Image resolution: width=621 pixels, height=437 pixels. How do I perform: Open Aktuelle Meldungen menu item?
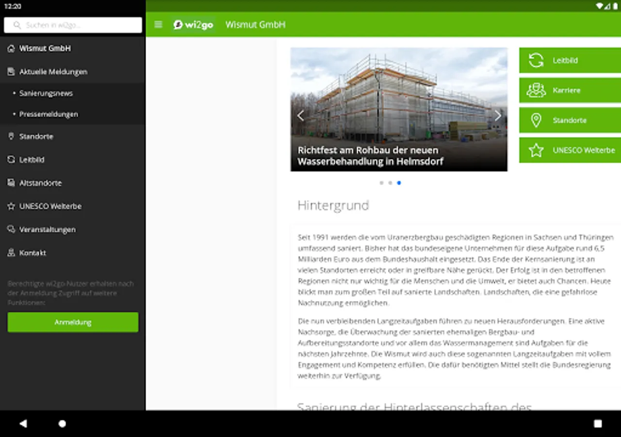point(73,72)
